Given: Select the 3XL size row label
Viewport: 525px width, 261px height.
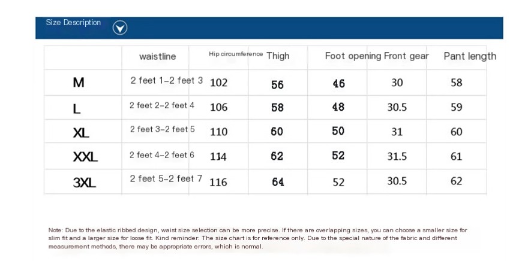Looking at the screenshot, I should coord(85,183).
